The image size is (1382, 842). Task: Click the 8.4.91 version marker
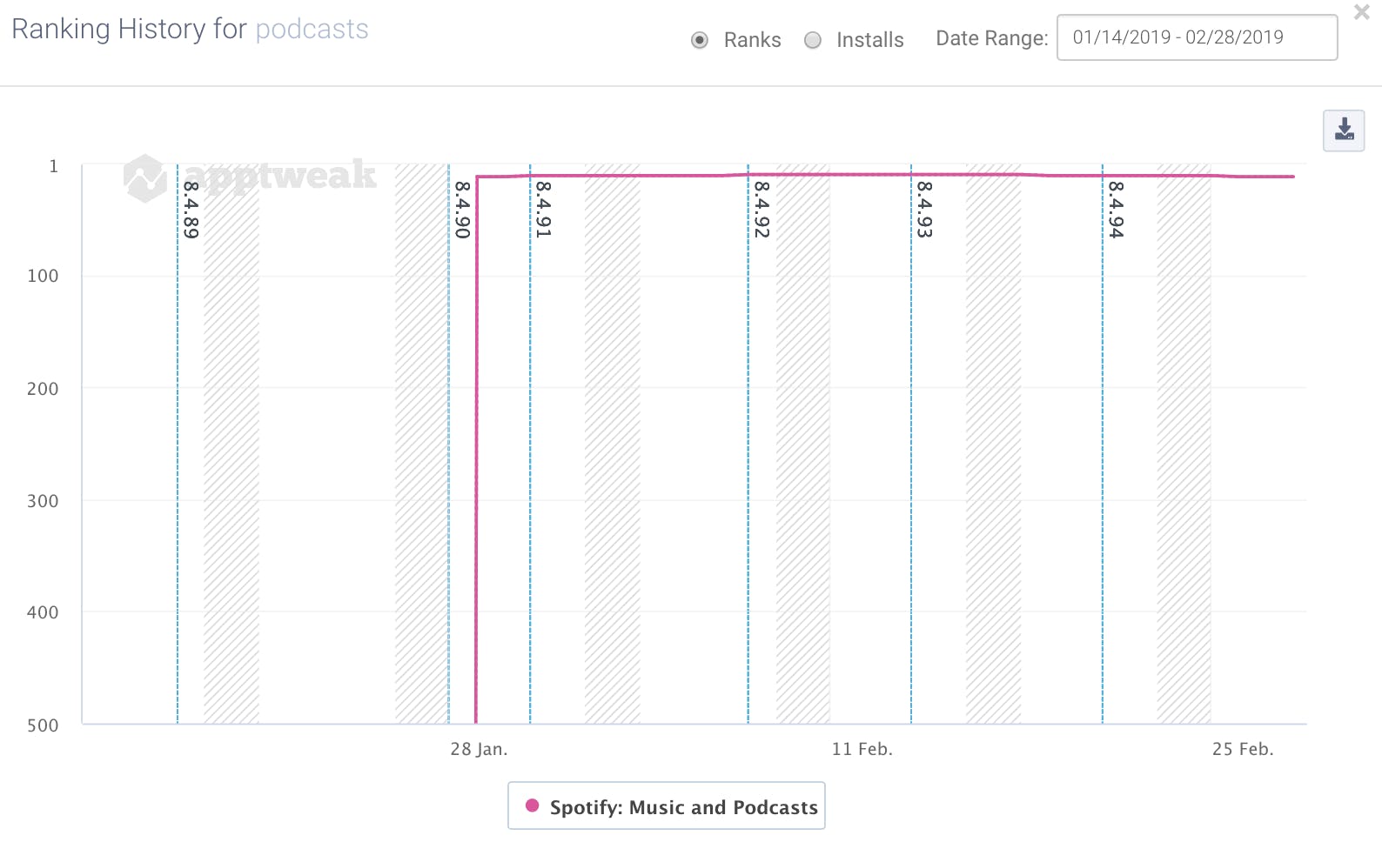tap(544, 210)
